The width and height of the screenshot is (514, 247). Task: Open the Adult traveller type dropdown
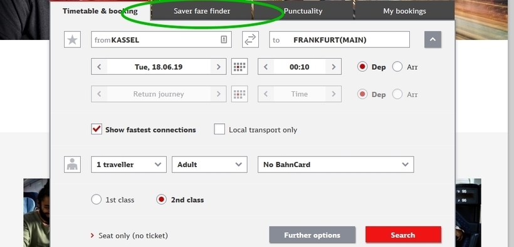click(209, 164)
